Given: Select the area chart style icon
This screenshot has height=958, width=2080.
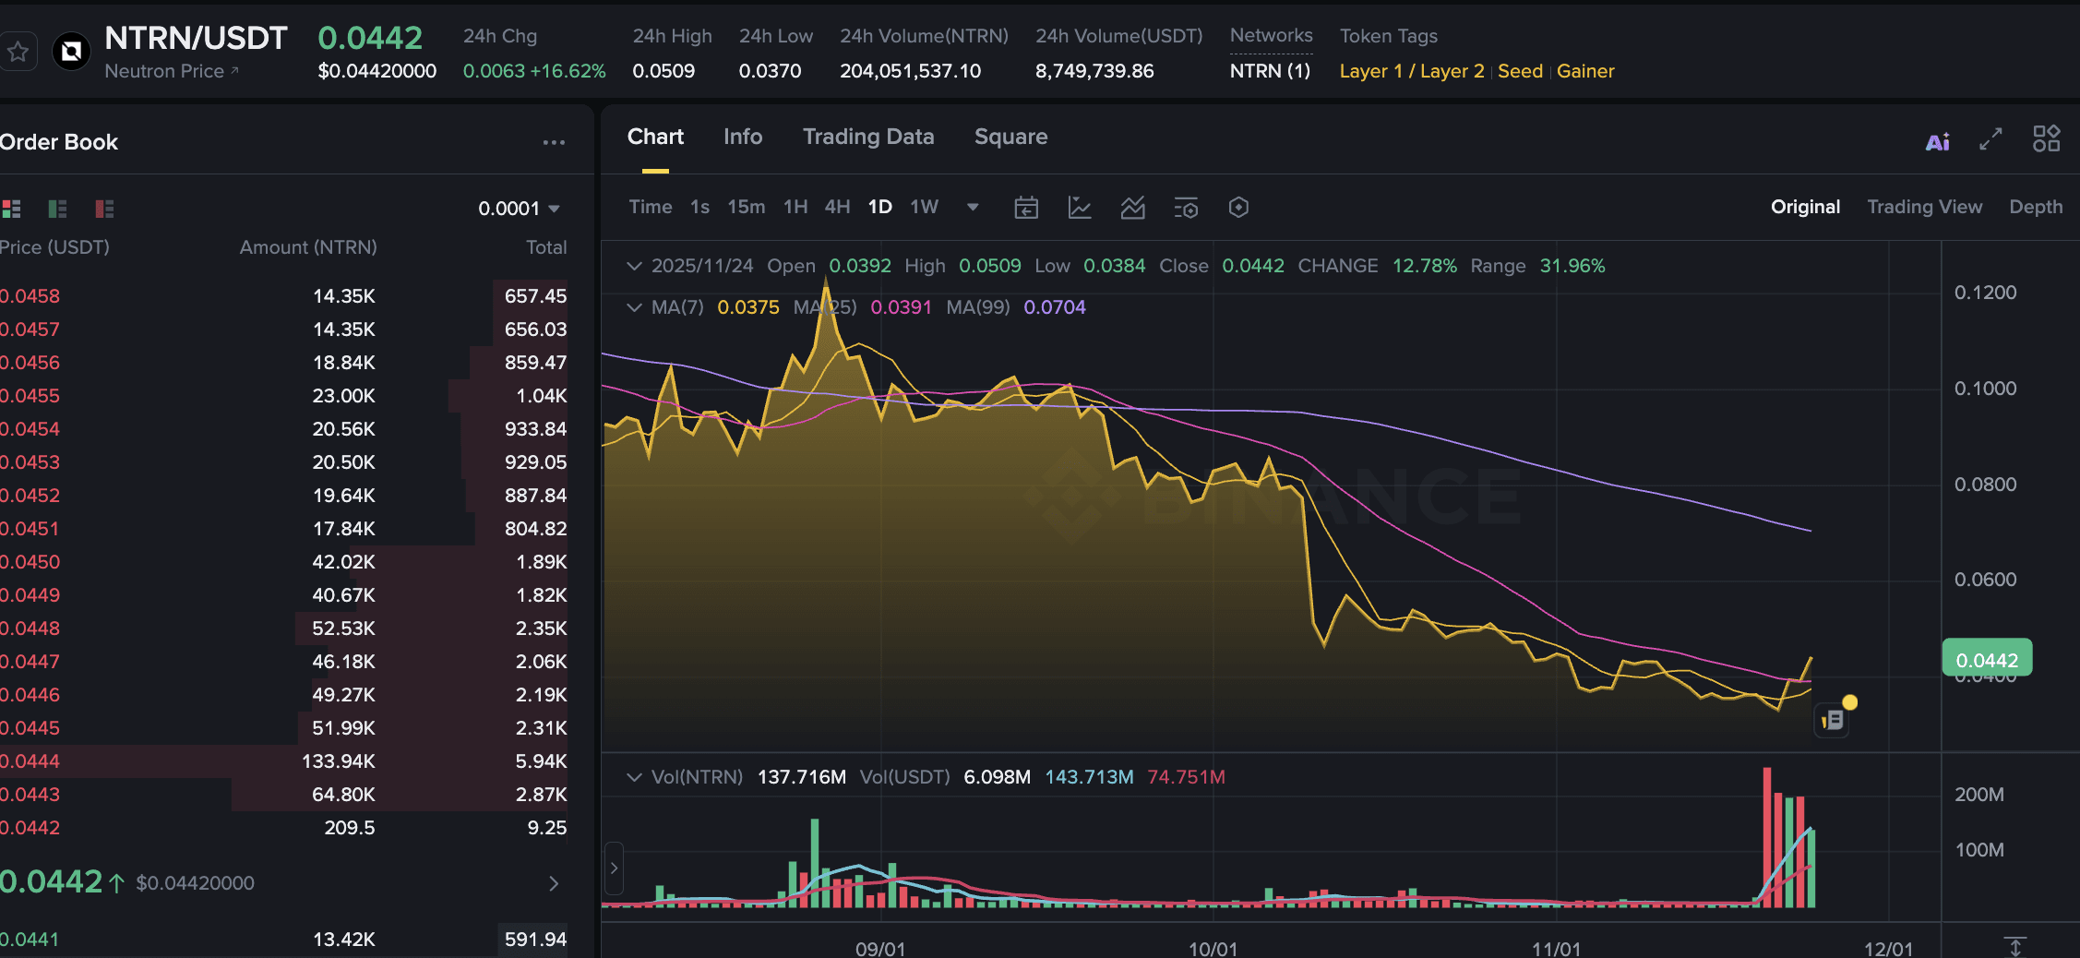Looking at the screenshot, I should 1133,208.
